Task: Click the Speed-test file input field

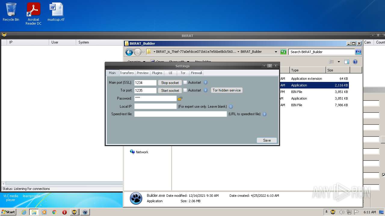Action: point(180,114)
